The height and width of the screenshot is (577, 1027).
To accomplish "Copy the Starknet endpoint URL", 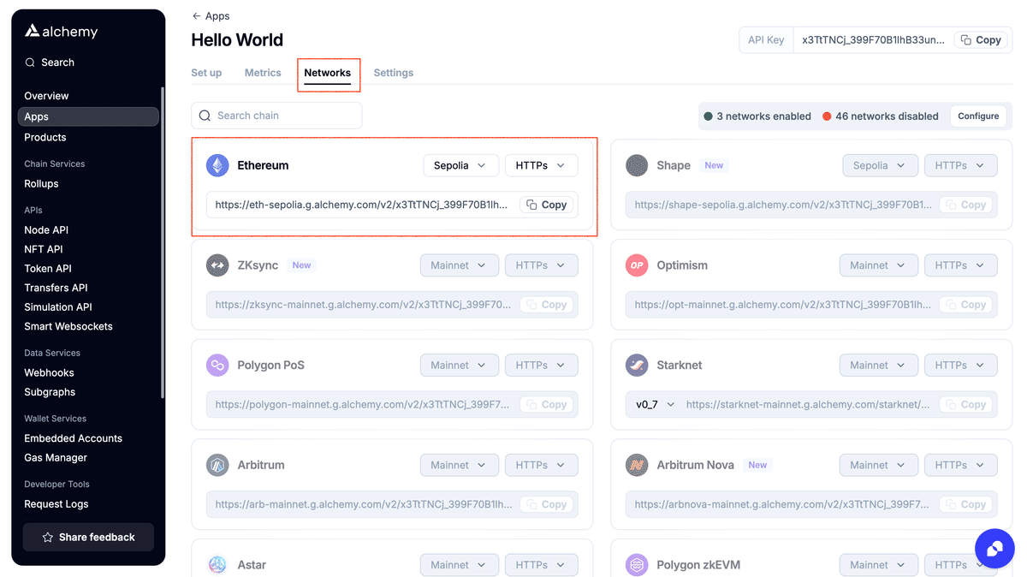I will coord(965,404).
